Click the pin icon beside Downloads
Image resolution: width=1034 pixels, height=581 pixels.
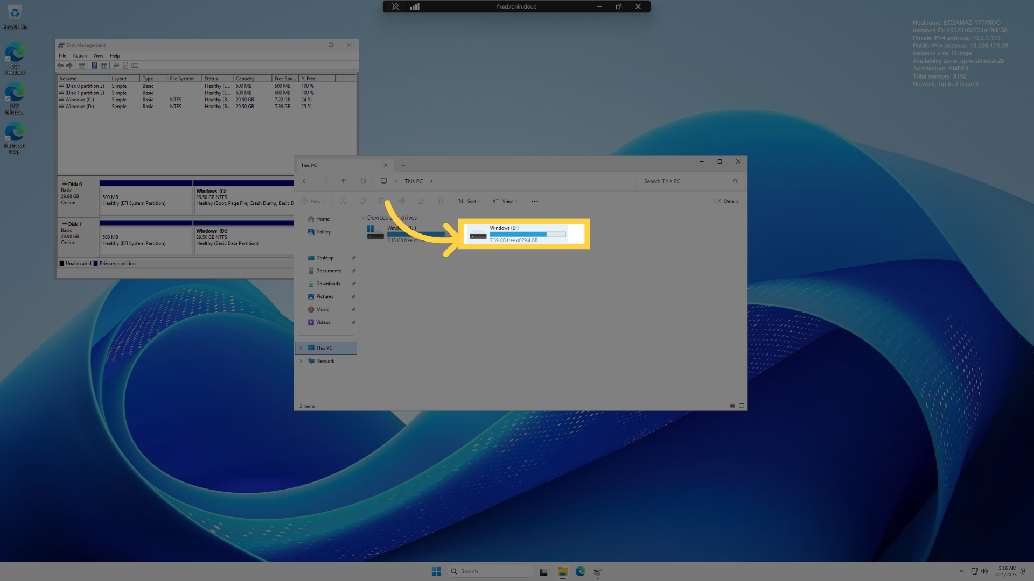pos(354,284)
